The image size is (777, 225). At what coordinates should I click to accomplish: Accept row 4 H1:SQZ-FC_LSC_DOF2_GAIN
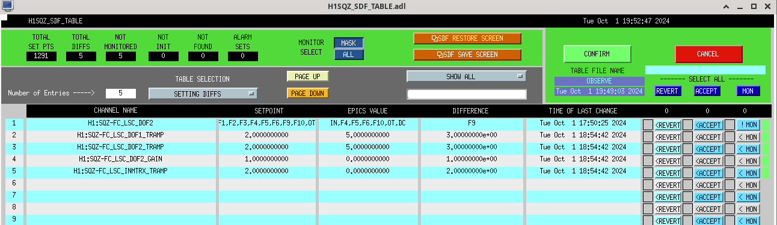click(x=708, y=161)
